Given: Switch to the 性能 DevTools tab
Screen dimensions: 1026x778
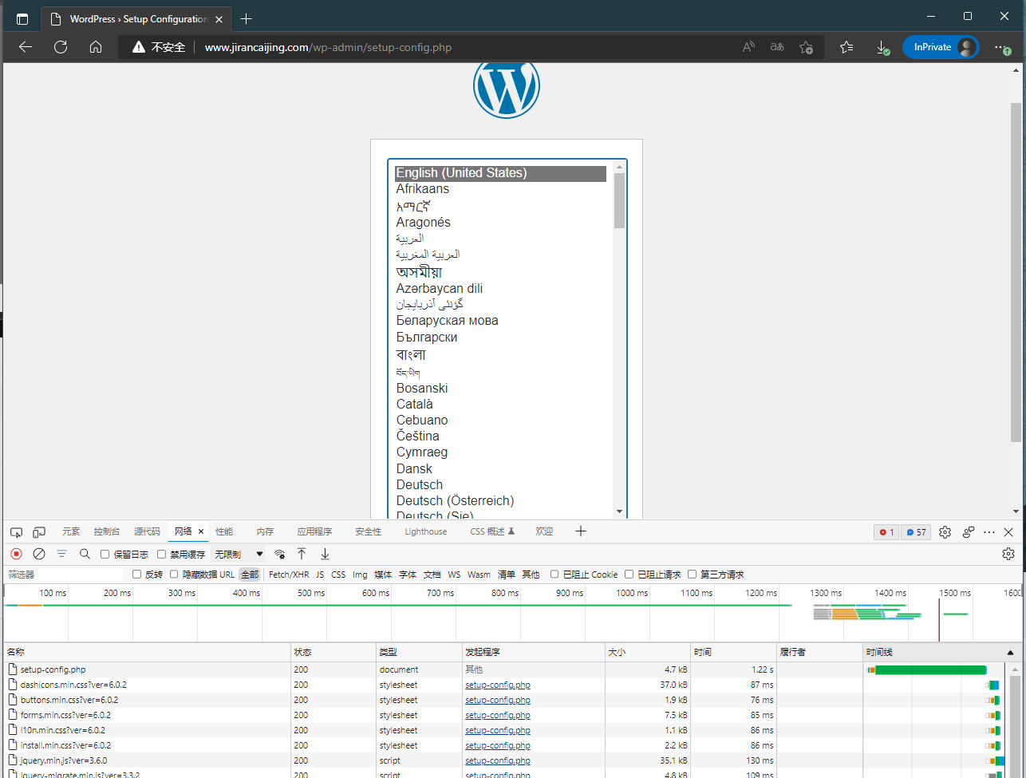Looking at the screenshot, I should click(x=224, y=531).
